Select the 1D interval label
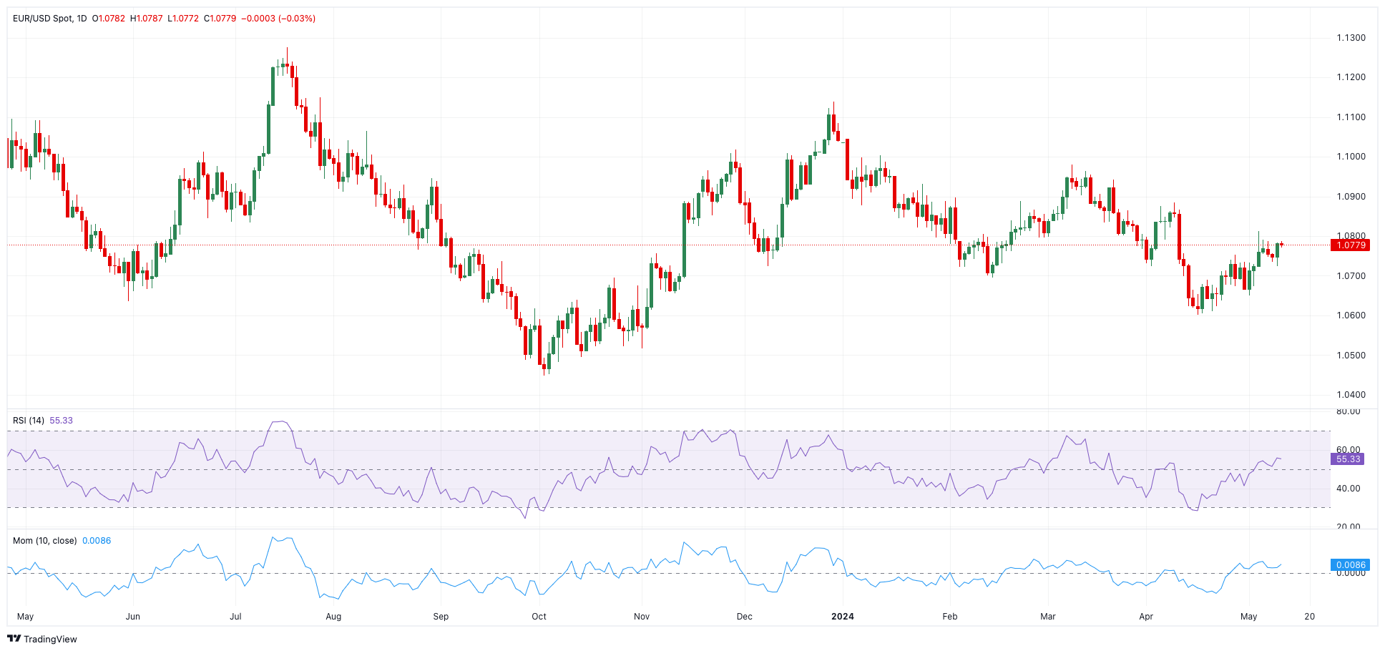 [x=82, y=18]
